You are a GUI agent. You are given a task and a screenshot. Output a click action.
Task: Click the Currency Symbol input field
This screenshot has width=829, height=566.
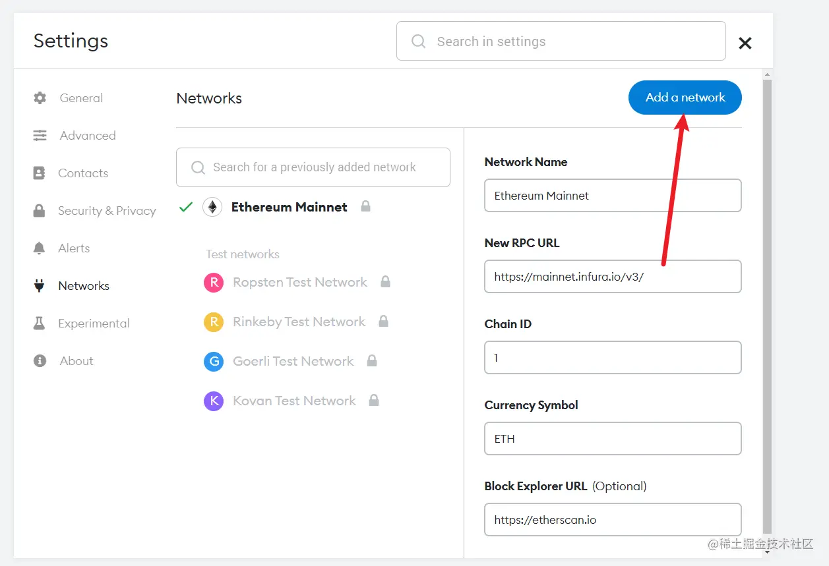click(x=613, y=439)
